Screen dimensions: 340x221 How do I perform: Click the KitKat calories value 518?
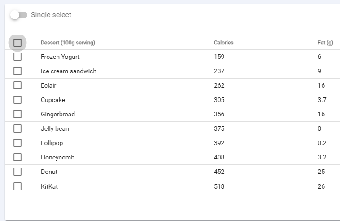point(219,186)
